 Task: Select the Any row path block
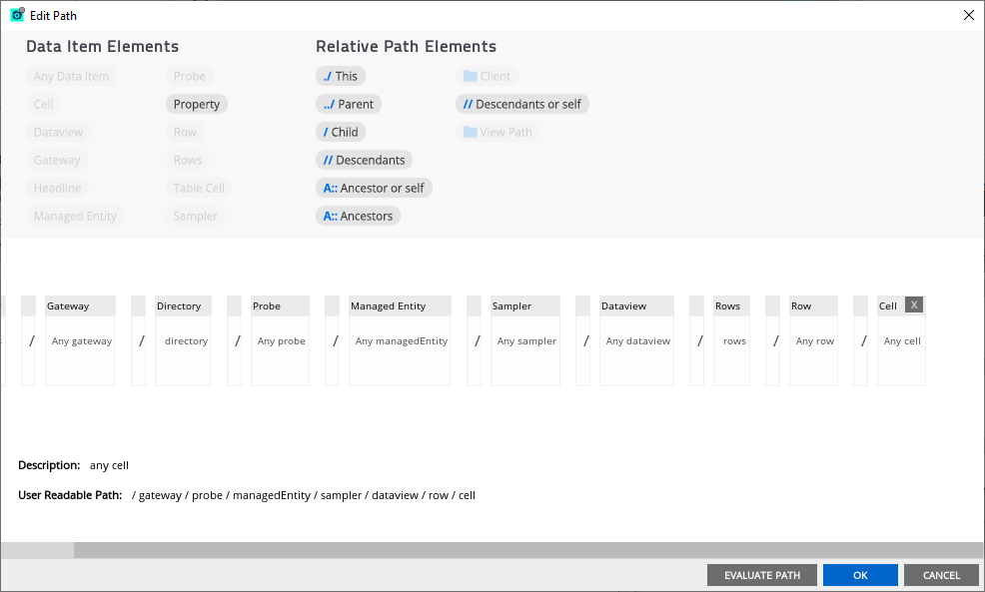813,340
